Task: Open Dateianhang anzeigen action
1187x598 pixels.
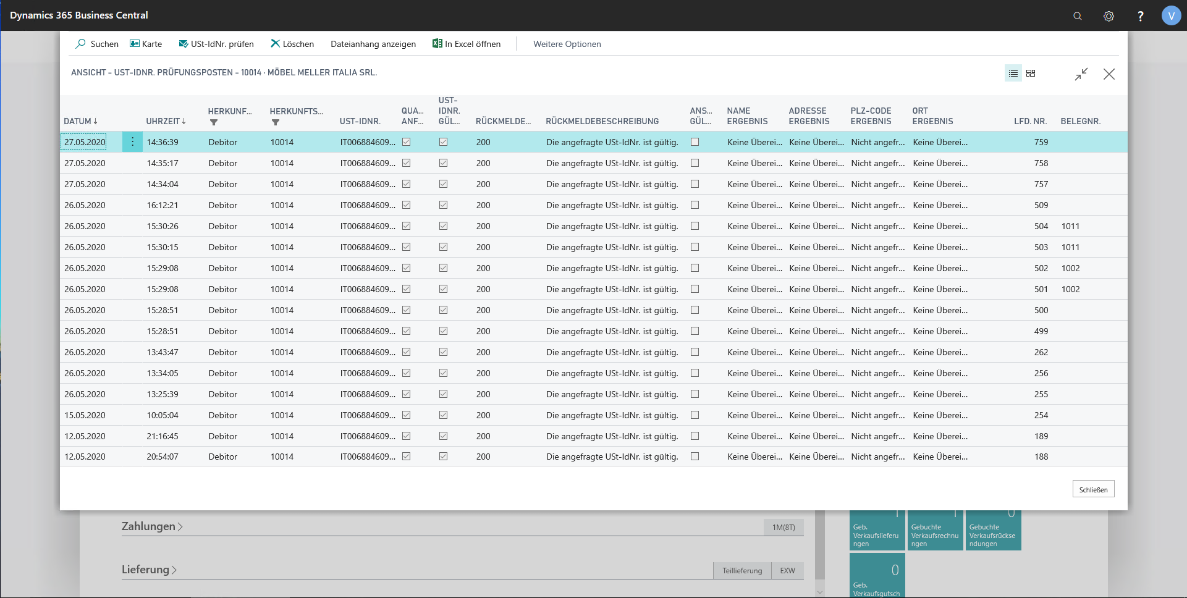Action: click(x=373, y=44)
